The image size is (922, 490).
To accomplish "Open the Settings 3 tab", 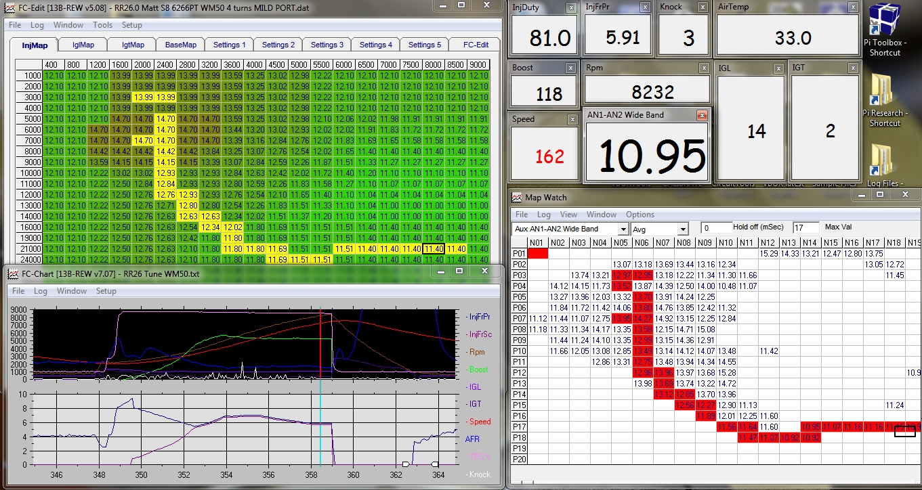I will [327, 45].
